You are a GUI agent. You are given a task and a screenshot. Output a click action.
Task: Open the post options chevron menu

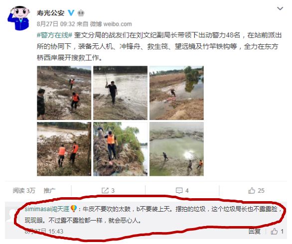pyautogui.click(x=280, y=8)
